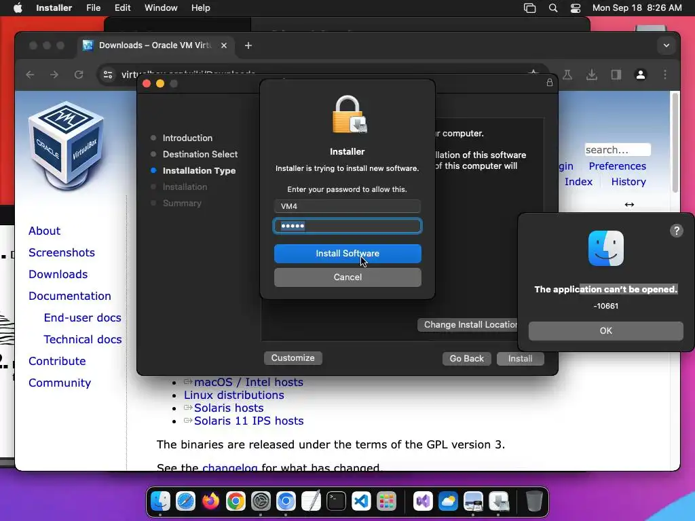Launch Safari from the dock
The image size is (695, 521).
click(x=185, y=501)
